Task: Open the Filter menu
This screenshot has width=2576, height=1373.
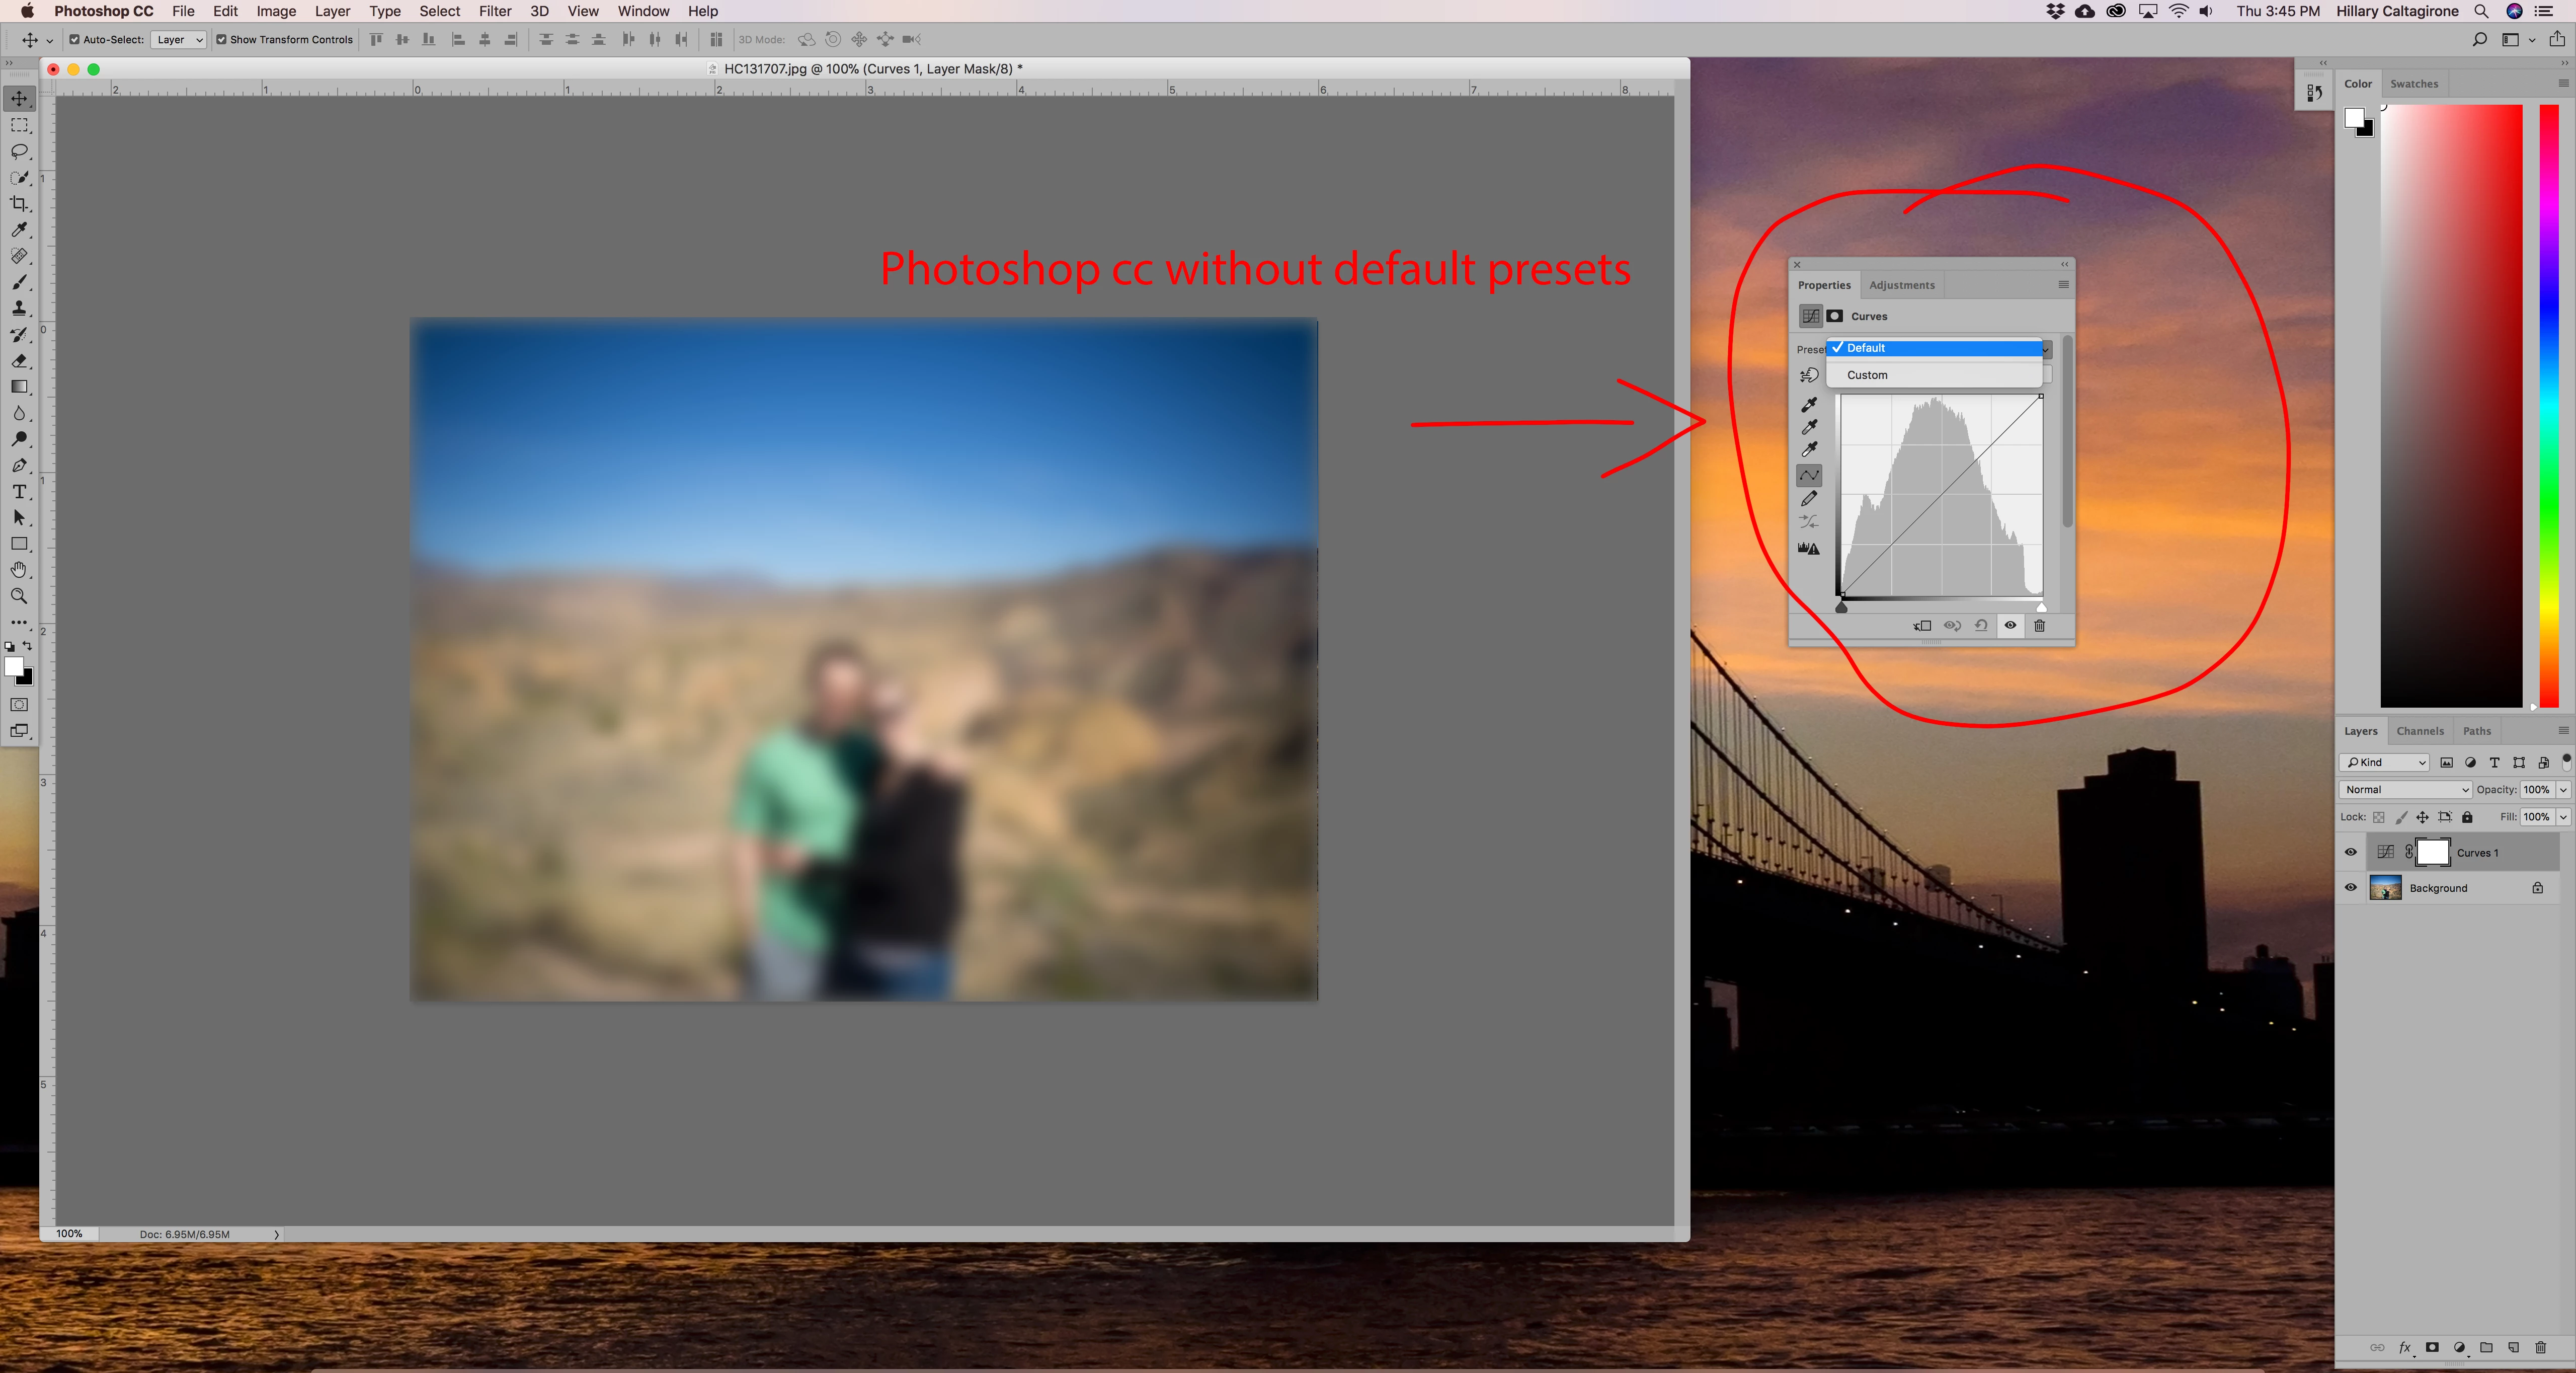Action: [x=494, y=11]
